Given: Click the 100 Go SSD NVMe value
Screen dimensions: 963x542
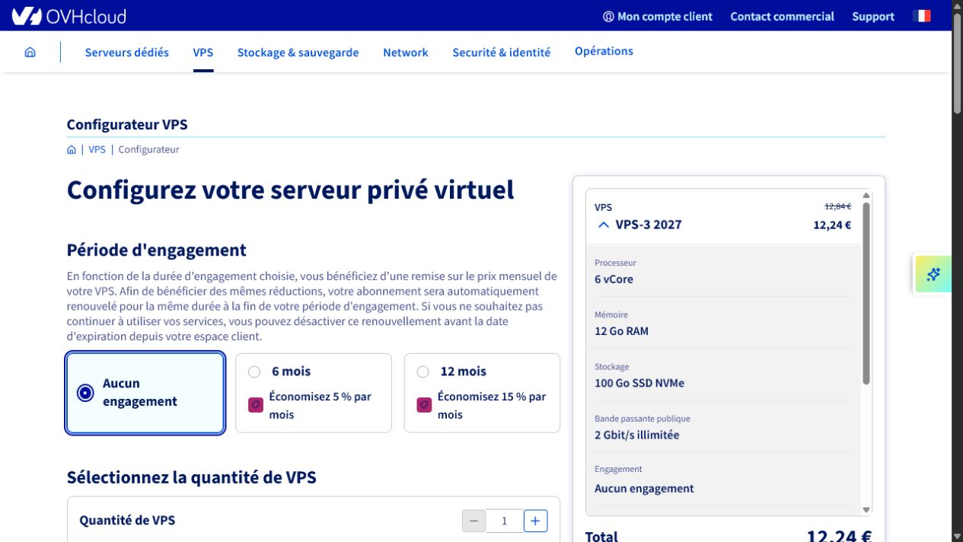Looking at the screenshot, I should [639, 383].
